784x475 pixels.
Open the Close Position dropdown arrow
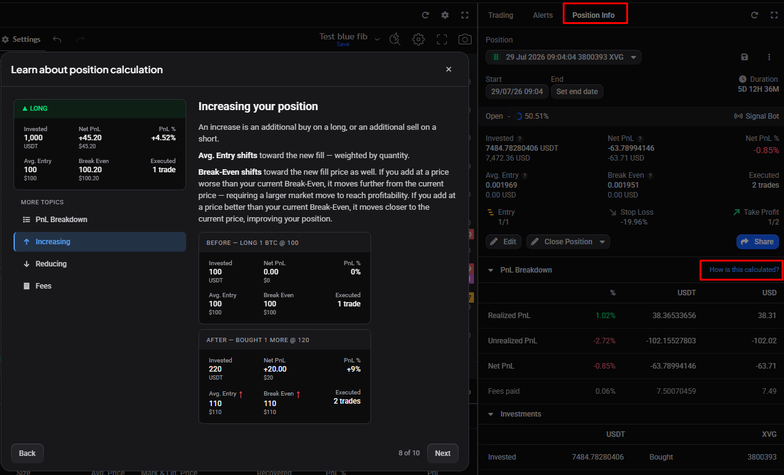tap(603, 242)
